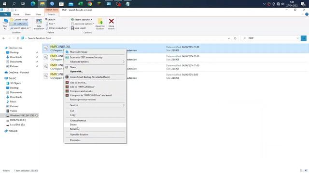Viewport: 309px width, 173px height.
Task: Click the Up one level arrow
Action: 18,38
